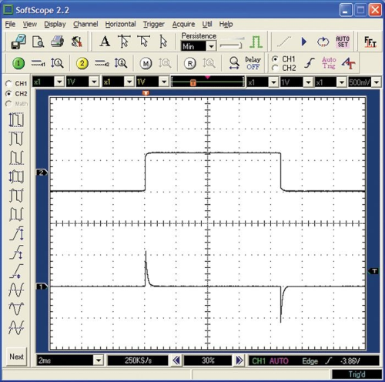Click the Reference R channel icon
This screenshot has width=385, height=382.
(x=190, y=63)
